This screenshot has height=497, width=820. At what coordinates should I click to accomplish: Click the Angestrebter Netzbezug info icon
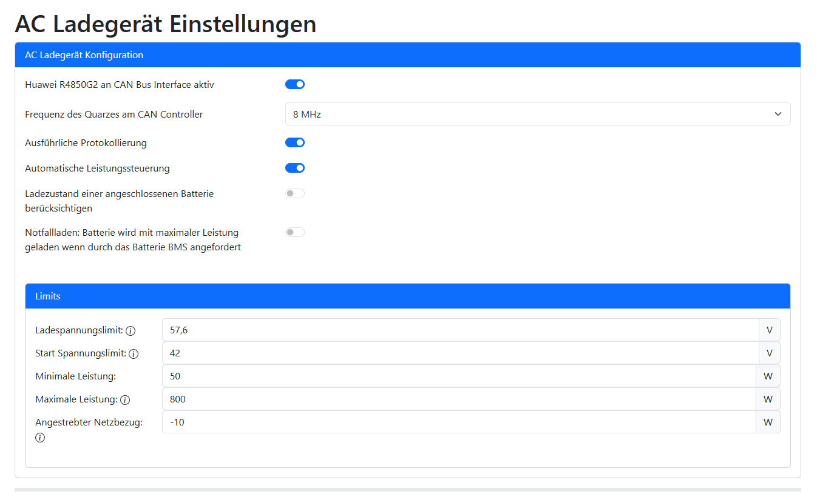click(x=40, y=437)
